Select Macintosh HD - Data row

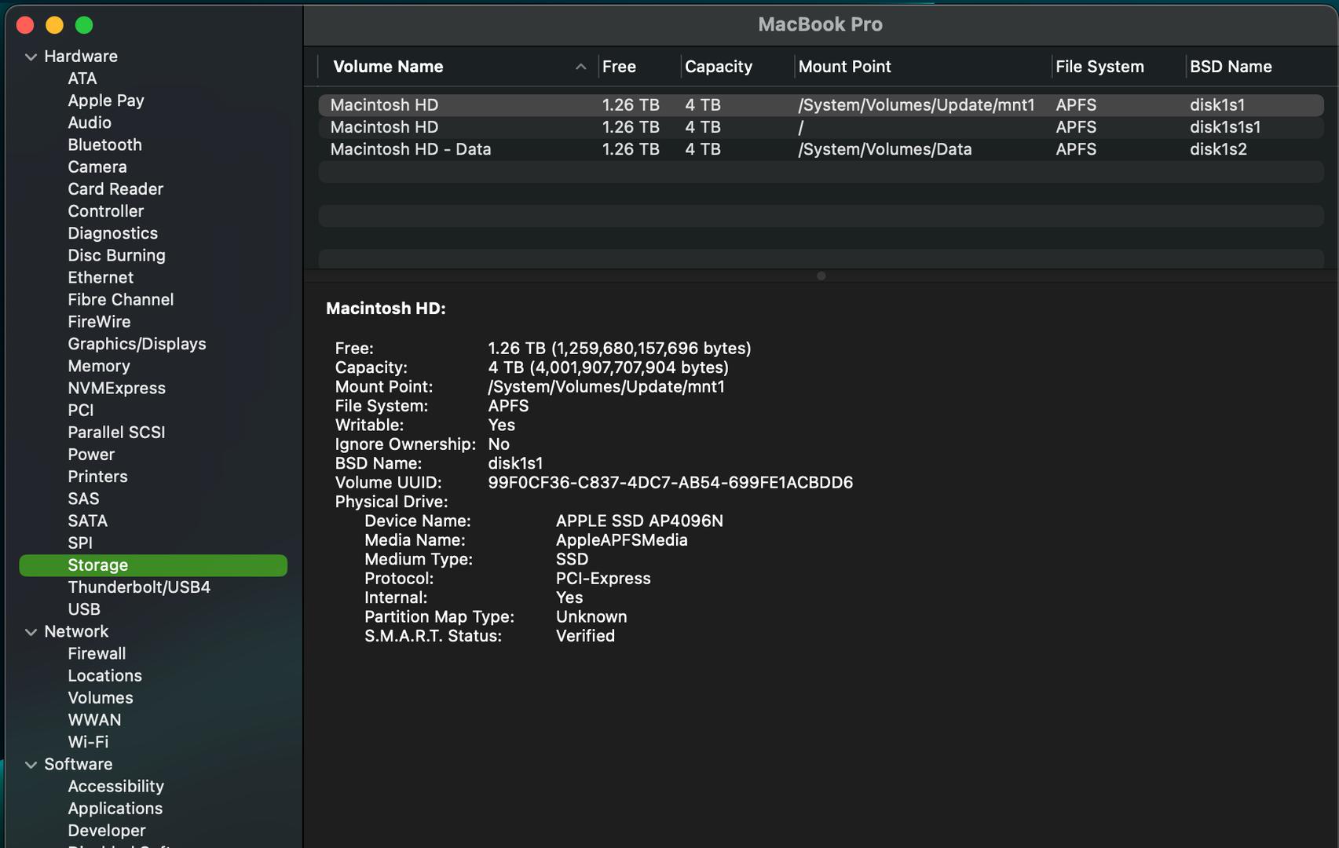point(821,149)
